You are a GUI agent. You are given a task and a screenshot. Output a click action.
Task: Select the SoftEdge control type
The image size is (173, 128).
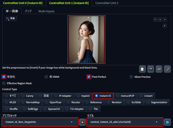pos(31,109)
